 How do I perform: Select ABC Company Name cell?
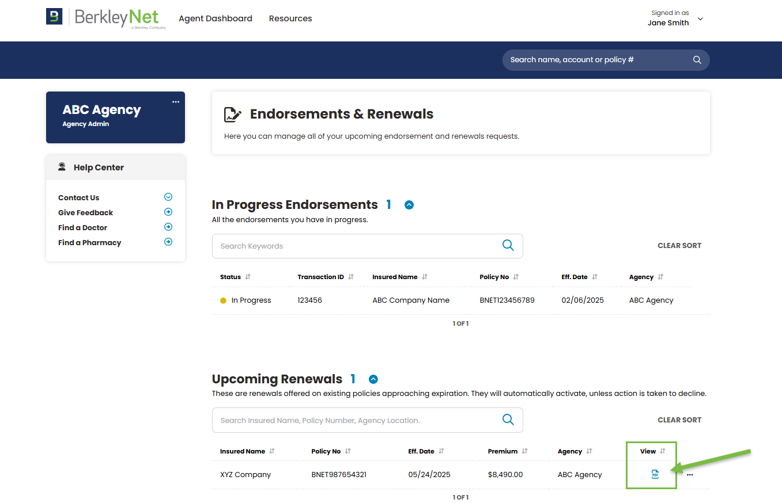pyautogui.click(x=411, y=300)
